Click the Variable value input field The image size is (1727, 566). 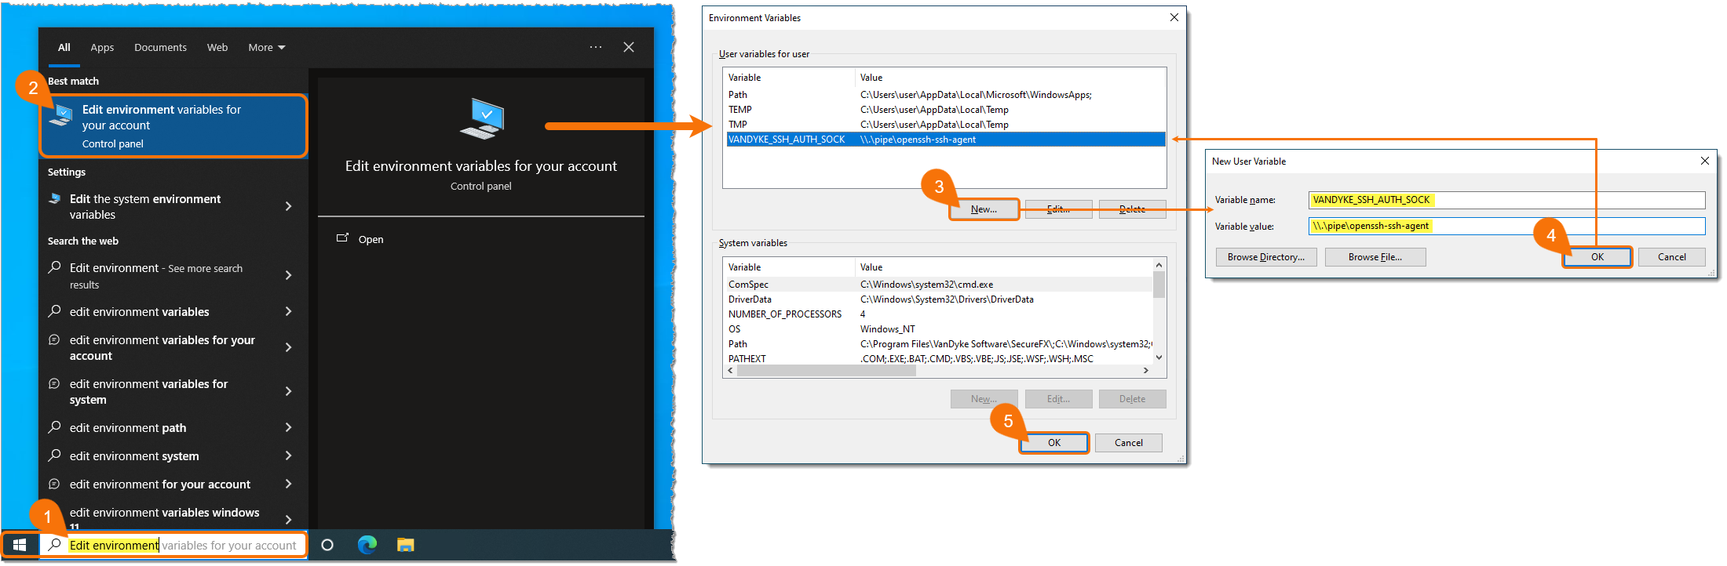pyautogui.click(x=1506, y=227)
